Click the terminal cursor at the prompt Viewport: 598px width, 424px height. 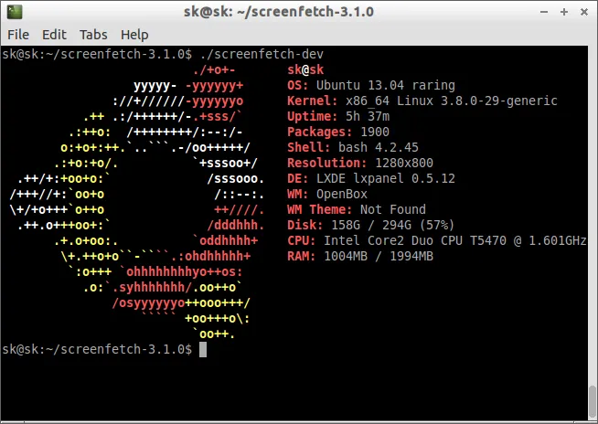203,349
